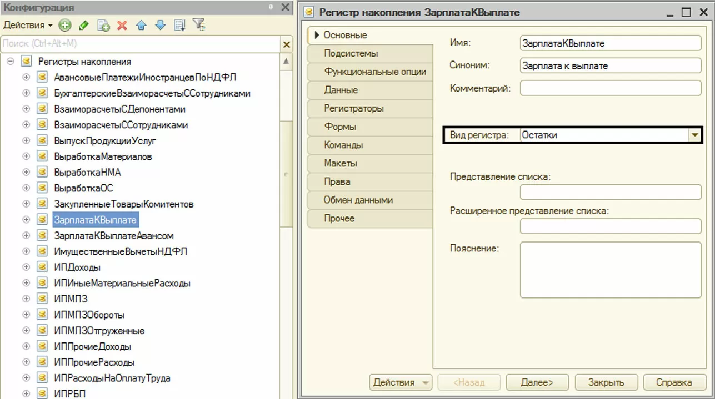Image resolution: width=715 pixels, height=399 pixels.
Task: Move item down with blue arrow icon
Action: tap(161, 25)
